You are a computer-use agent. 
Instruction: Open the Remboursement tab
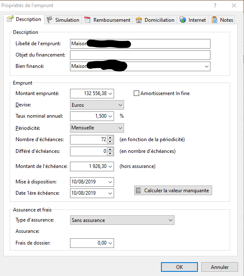[107, 20]
